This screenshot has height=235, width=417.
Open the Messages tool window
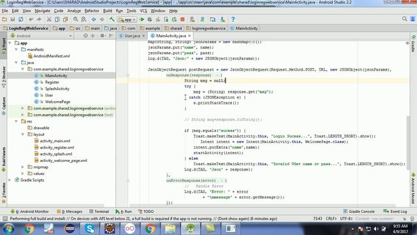[70, 211]
